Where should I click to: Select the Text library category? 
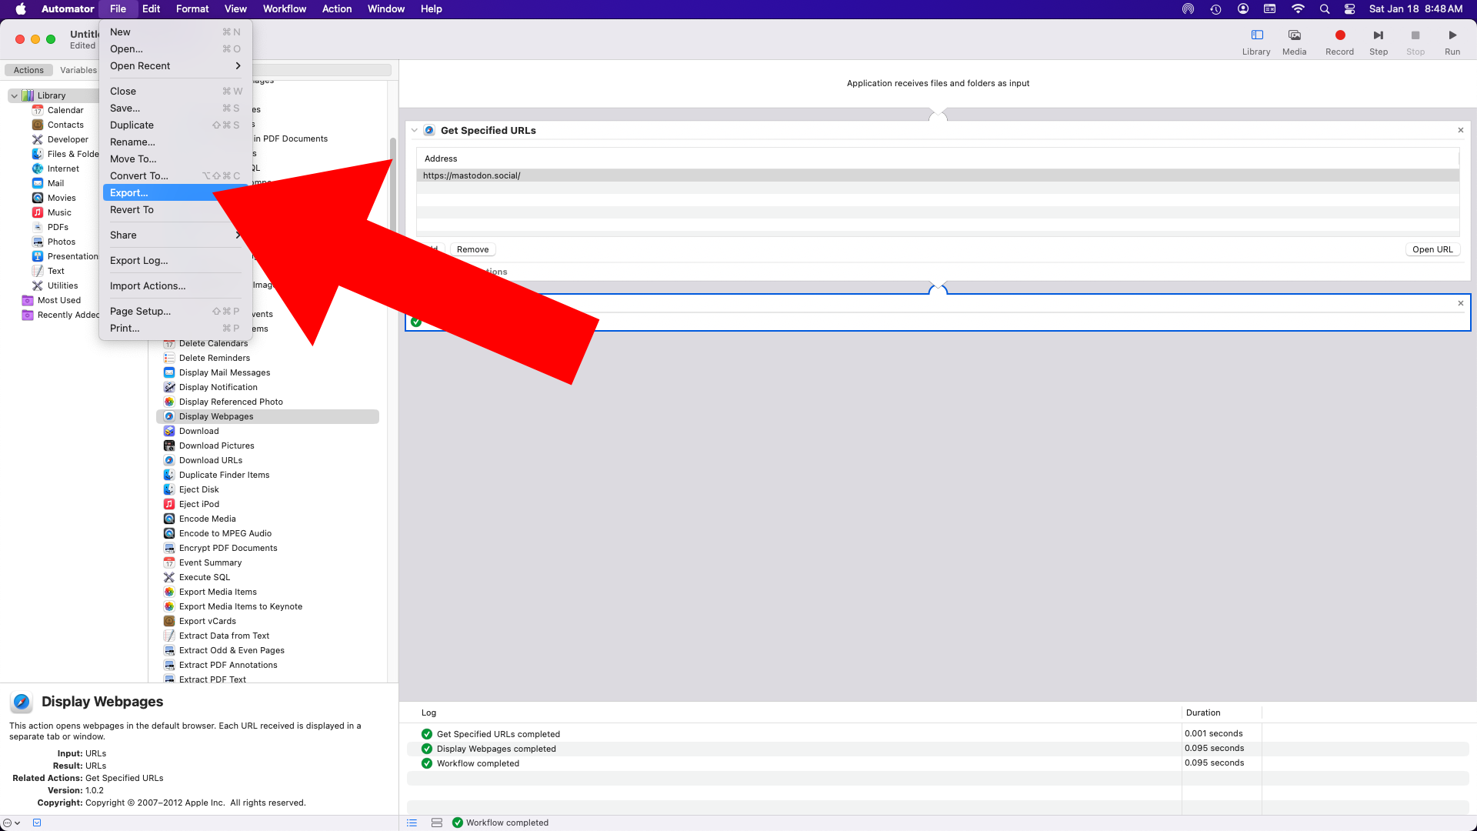point(55,271)
